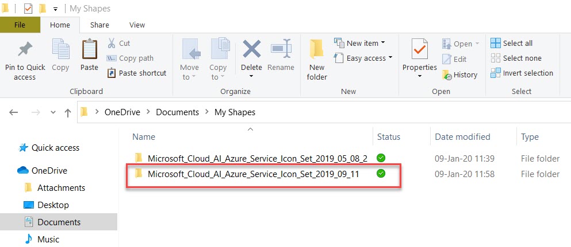Open the recent locations dropdown arrow
This screenshot has width=571, height=247.
(53, 113)
